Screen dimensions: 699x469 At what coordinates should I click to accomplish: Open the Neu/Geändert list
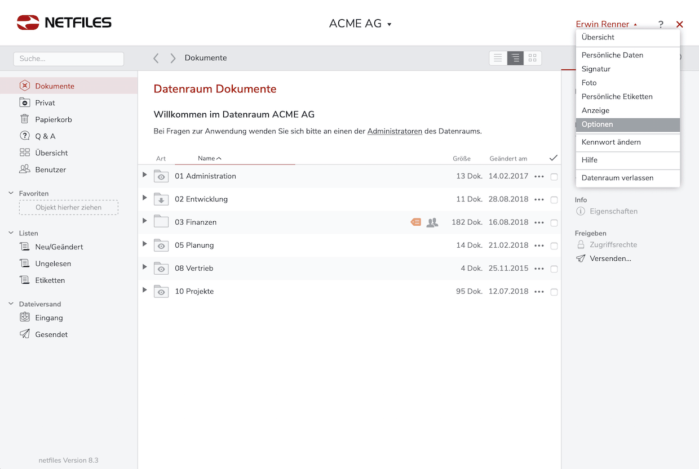59,247
